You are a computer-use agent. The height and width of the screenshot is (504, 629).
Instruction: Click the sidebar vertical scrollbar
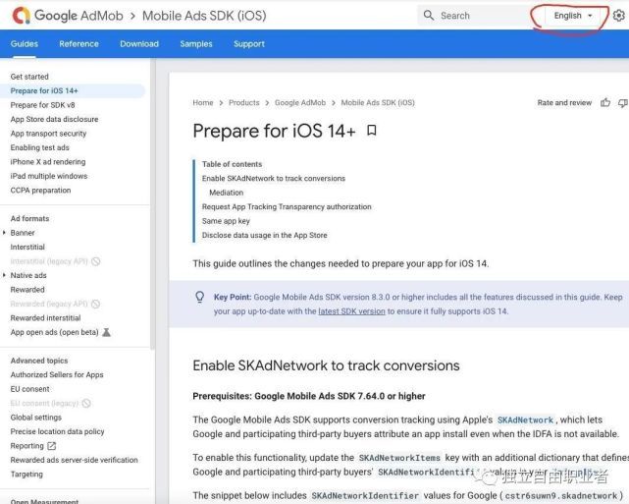click(x=152, y=204)
